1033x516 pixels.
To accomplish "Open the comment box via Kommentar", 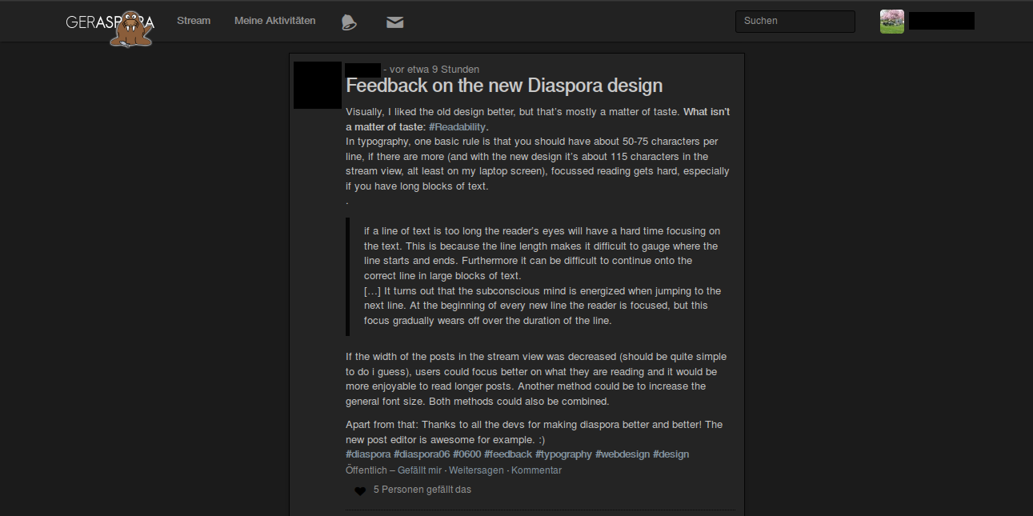I will 536,470.
